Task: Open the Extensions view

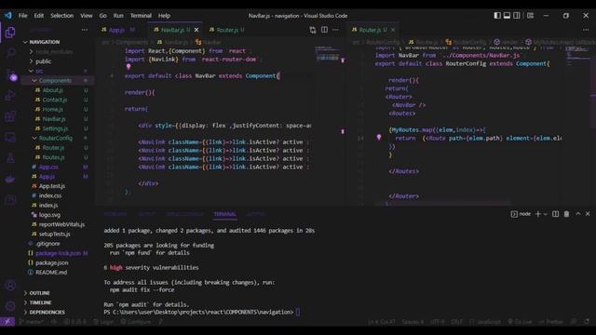Action: 10,116
